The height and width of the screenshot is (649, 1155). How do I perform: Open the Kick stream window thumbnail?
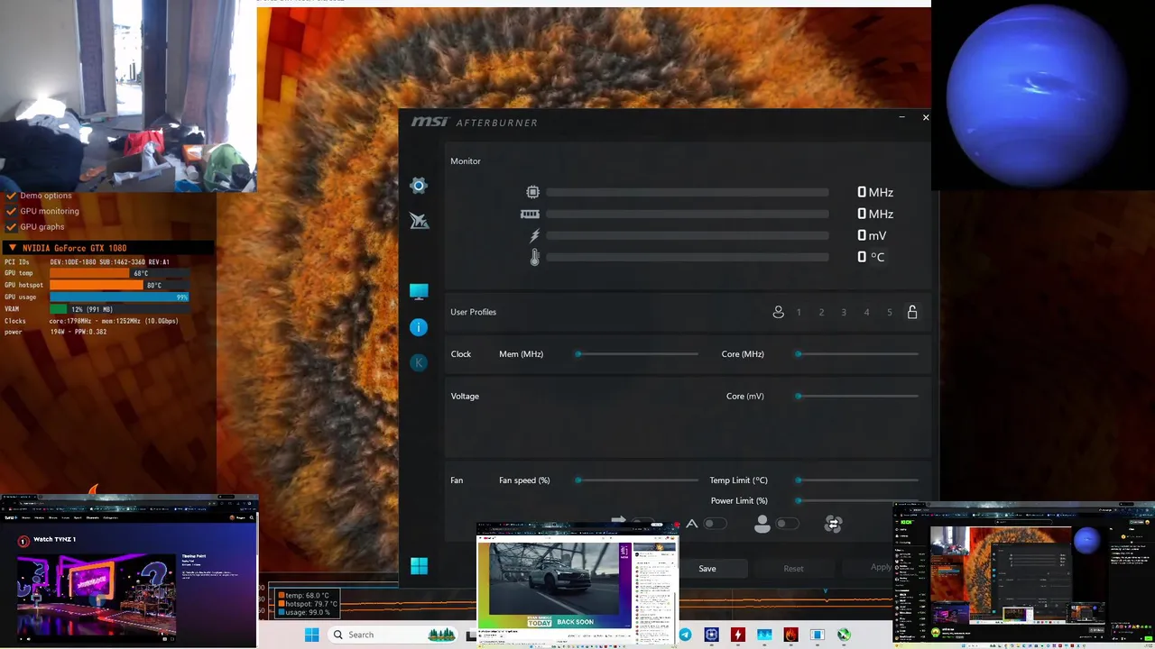(1023, 575)
